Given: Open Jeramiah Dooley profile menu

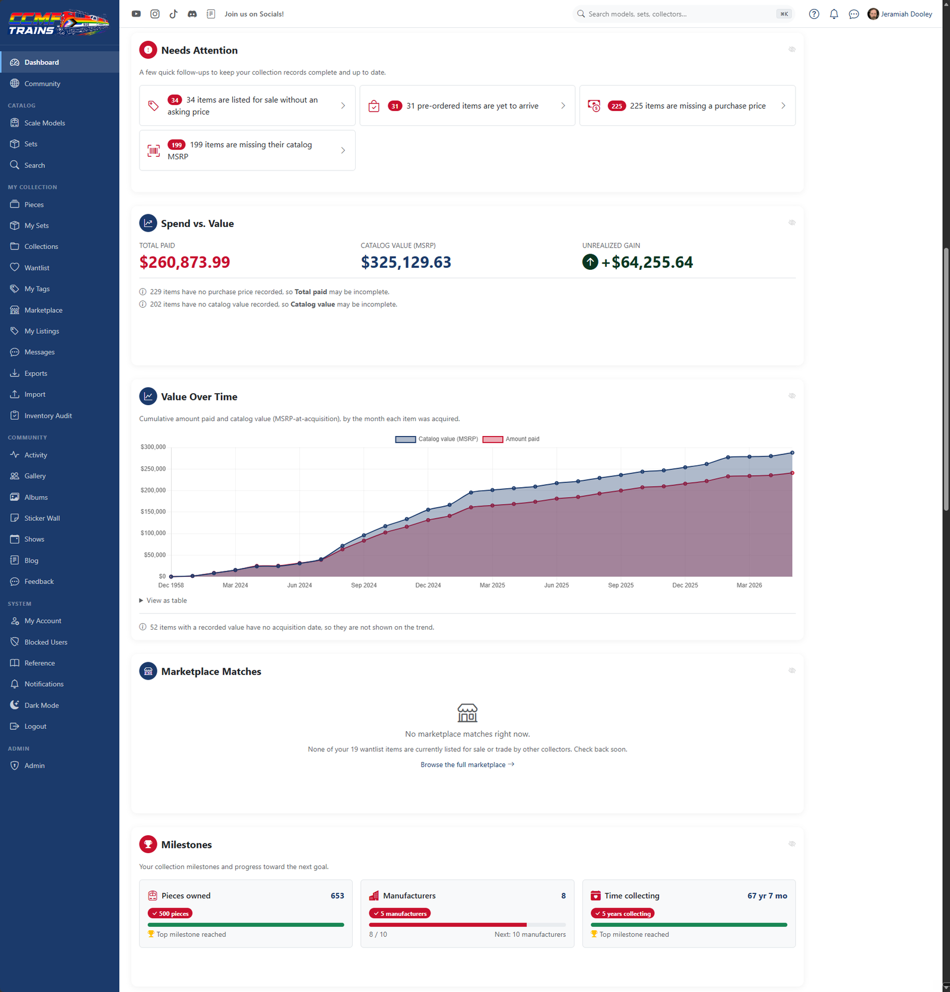Looking at the screenshot, I should tap(900, 14).
